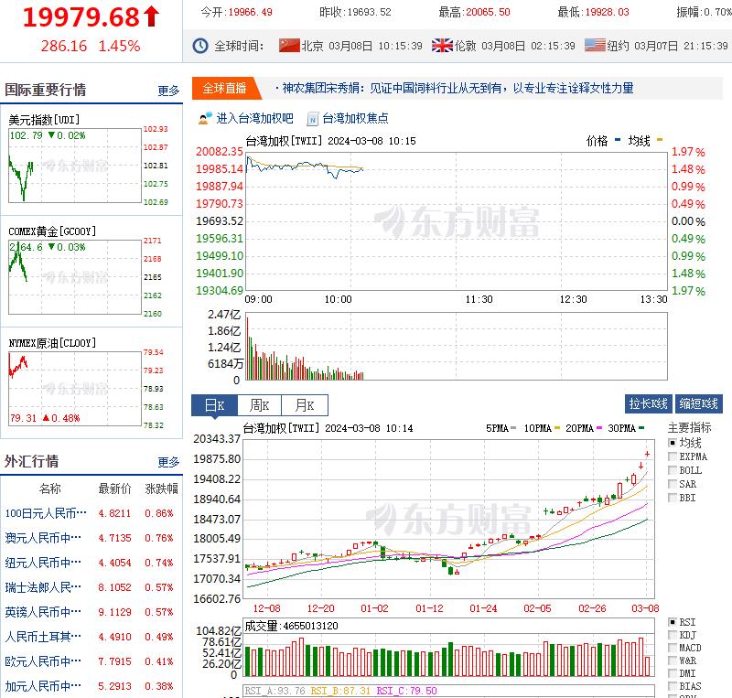Click the 12-08 date on K-line axis
The width and height of the screenshot is (732, 698).
(266, 608)
